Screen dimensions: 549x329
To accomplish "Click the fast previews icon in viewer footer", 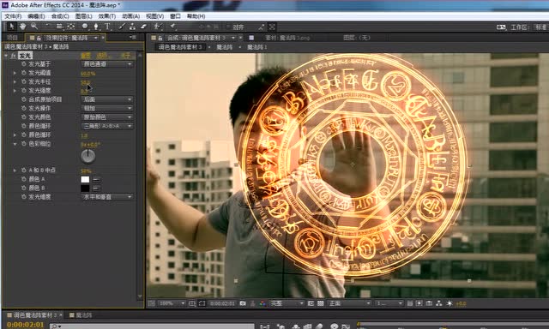I will point(419,303).
